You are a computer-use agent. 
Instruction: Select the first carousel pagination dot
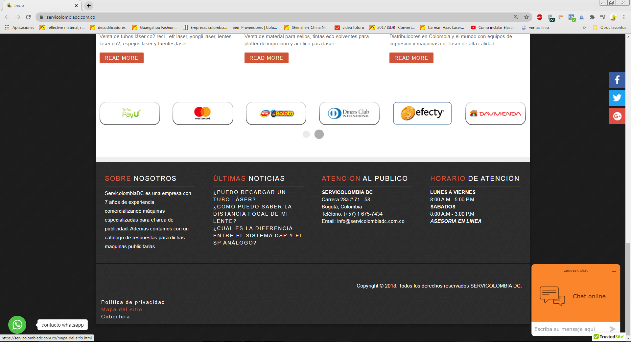pyautogui.click(x=306, y=134)
